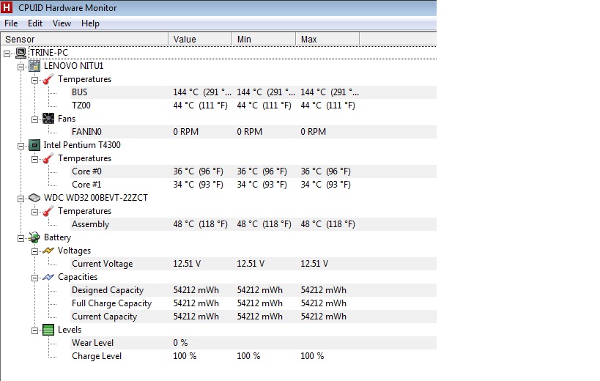
Task: Collapse the TRINE-PC root node
Action: (x=7, y=54)
